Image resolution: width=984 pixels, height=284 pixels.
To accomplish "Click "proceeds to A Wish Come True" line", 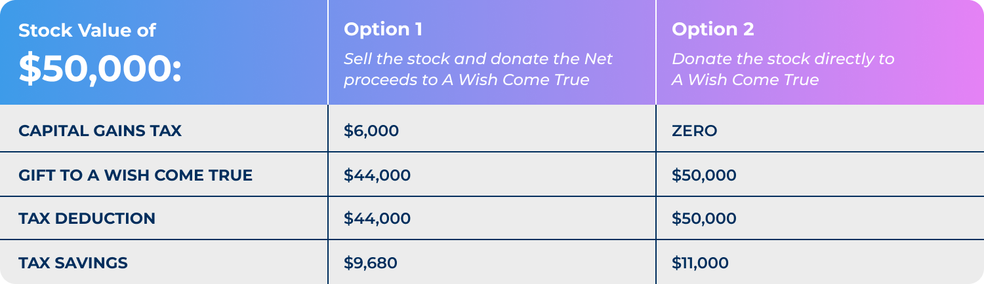I will [466, 80].
